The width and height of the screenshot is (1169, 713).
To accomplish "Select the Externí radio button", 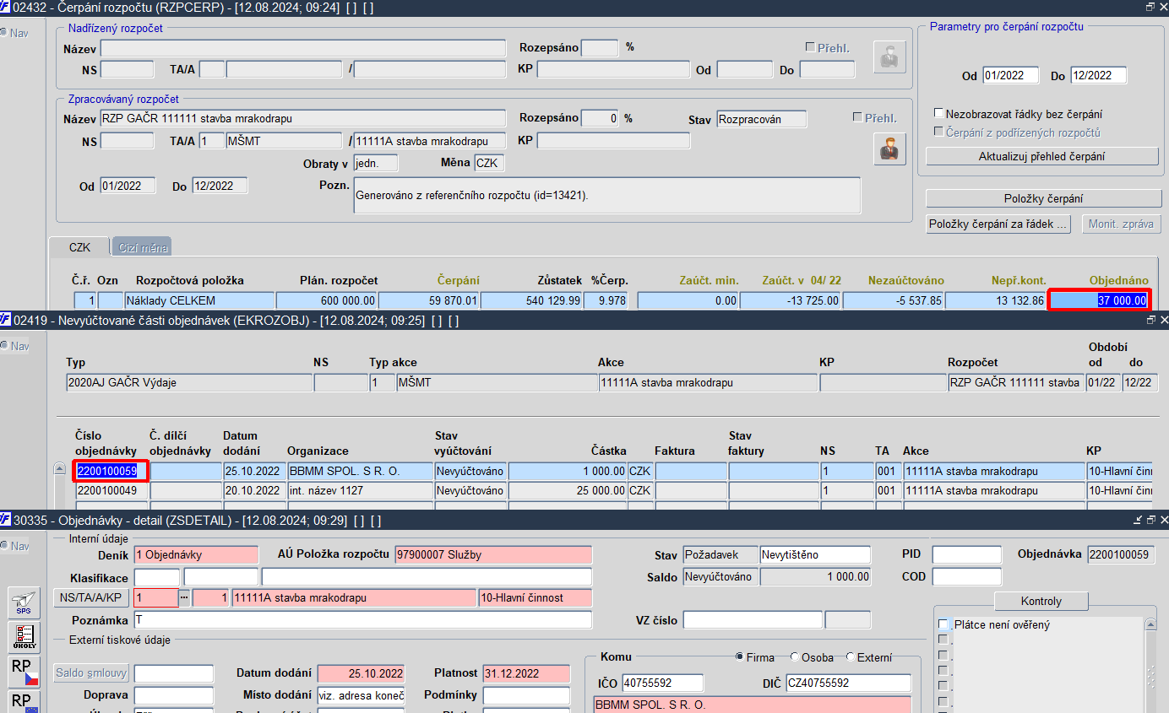I will (849, 657).
